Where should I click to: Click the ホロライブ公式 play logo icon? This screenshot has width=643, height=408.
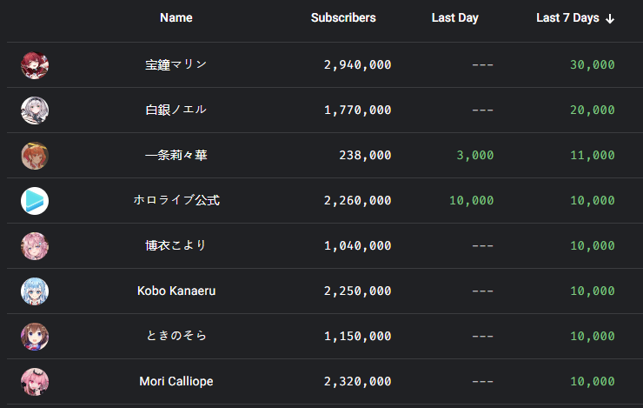35,201
